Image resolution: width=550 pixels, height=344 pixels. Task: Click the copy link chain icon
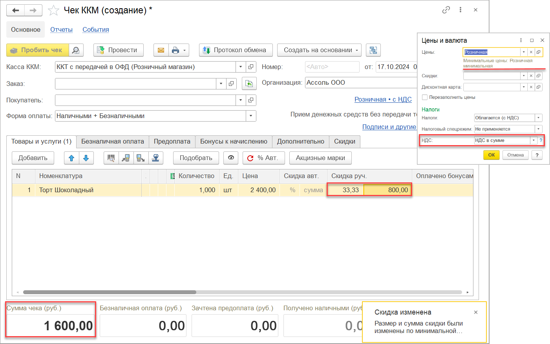point(446,10)
